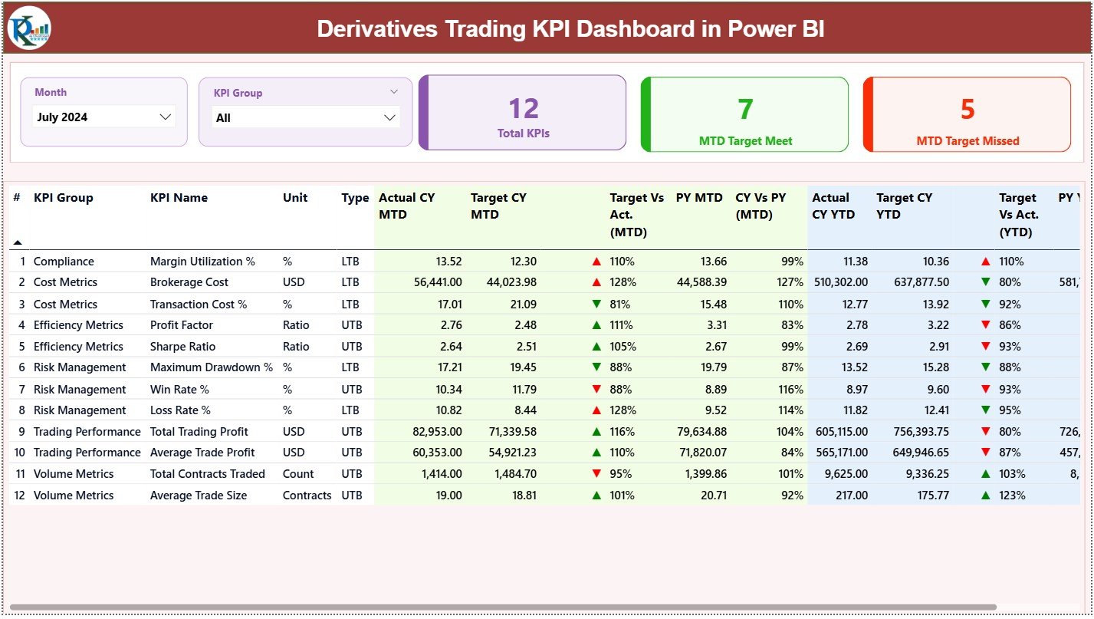Click the Type column header

(354, 198)
